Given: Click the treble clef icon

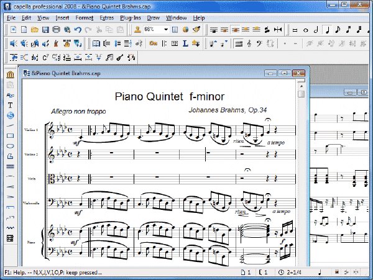Looking at the screenshot, I should tap(249, 43).
